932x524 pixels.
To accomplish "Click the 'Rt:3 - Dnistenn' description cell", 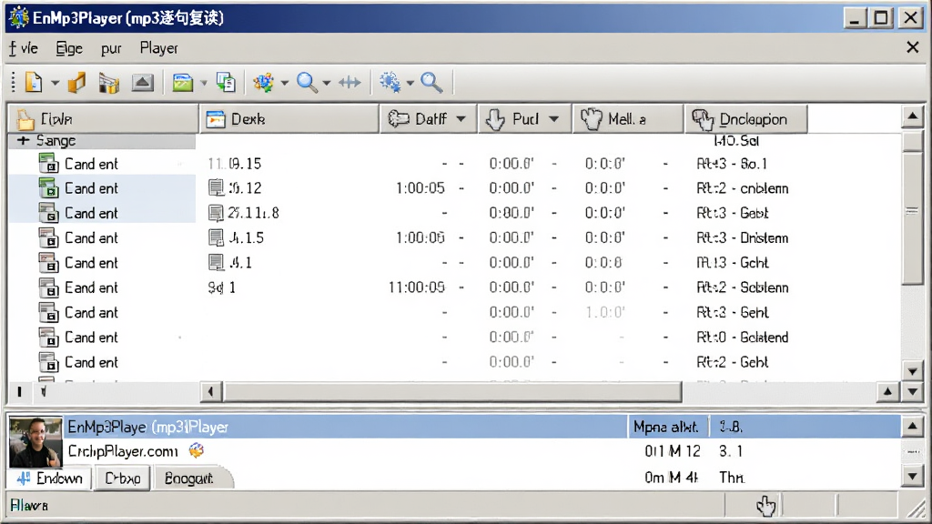I will click(743, 237).
